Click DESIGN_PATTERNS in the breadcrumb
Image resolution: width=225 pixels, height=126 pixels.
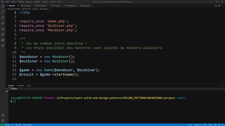[x=14, y=9]
